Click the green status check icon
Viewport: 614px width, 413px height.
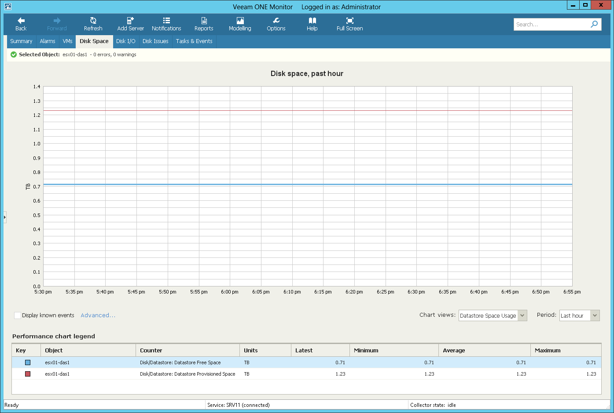(x=14, y=54)
